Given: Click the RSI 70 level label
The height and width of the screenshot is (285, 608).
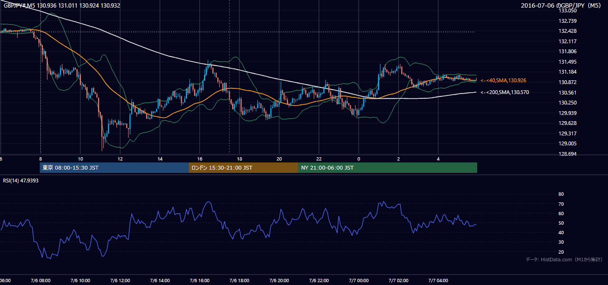Looking at the screenshot, I should 561,204.
